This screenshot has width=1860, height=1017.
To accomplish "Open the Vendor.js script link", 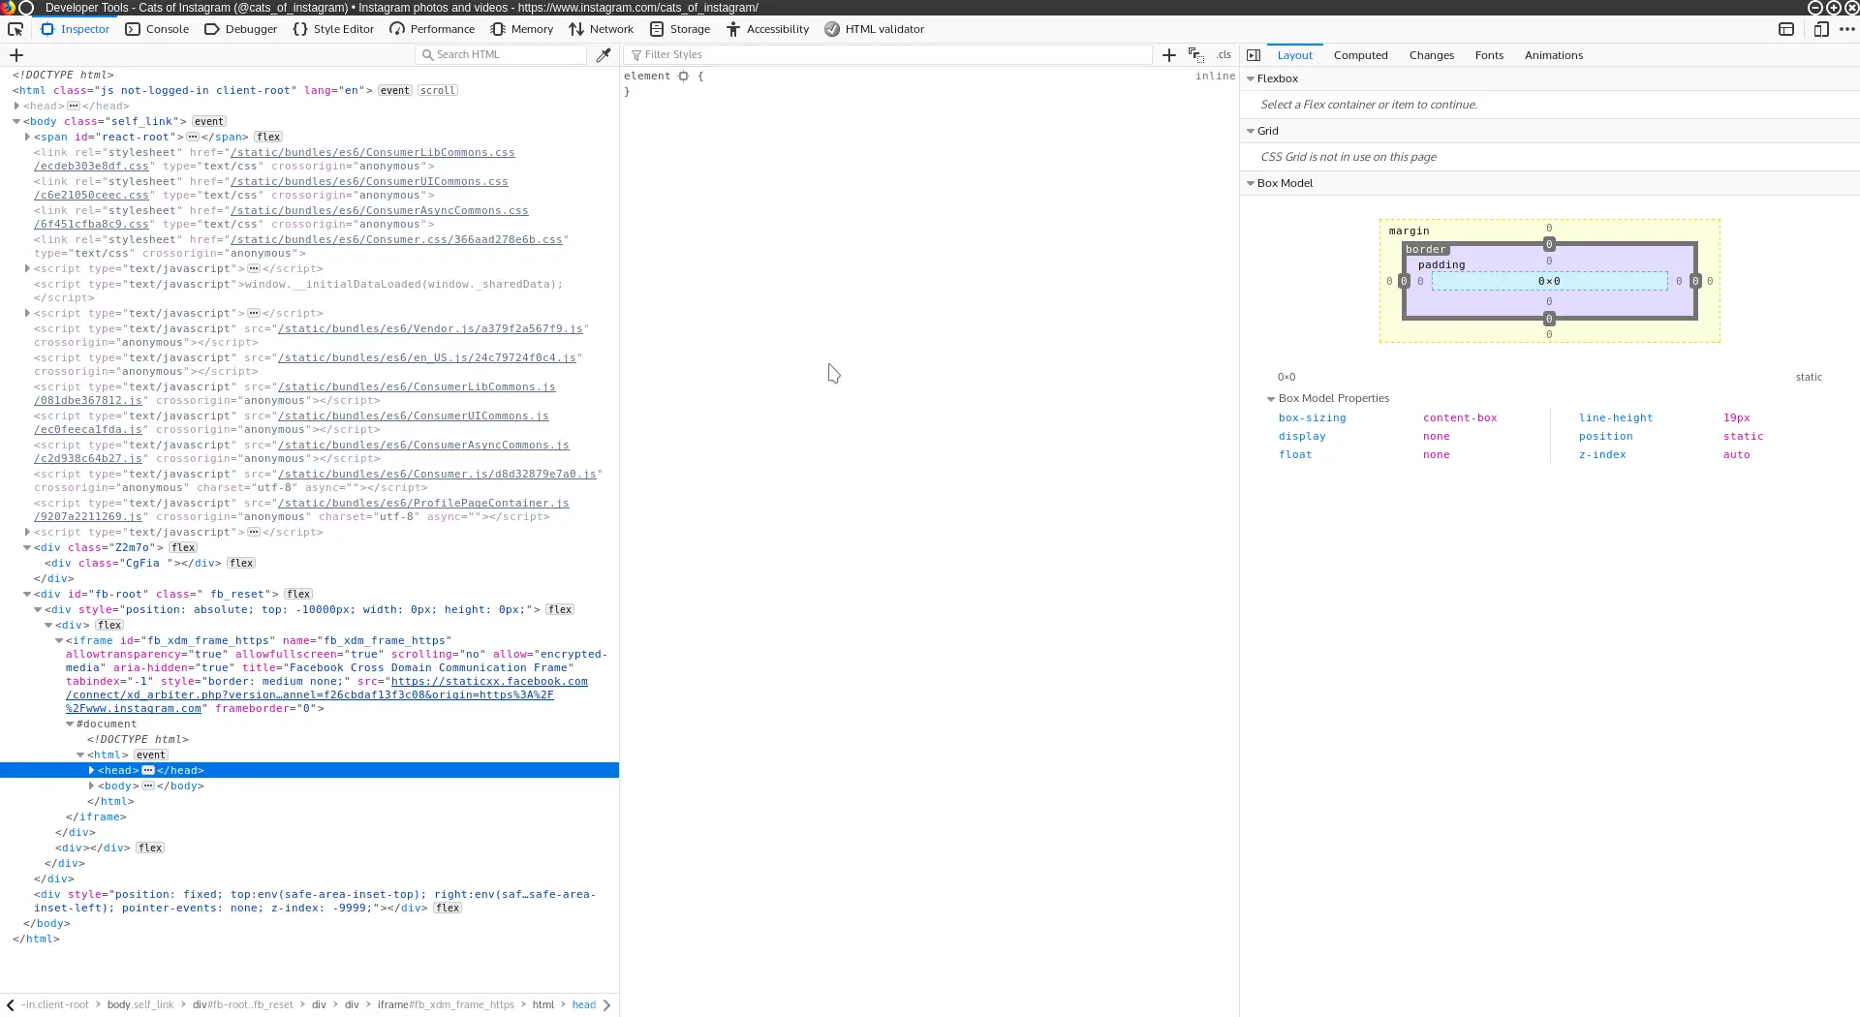I will [x=430, y=328].
